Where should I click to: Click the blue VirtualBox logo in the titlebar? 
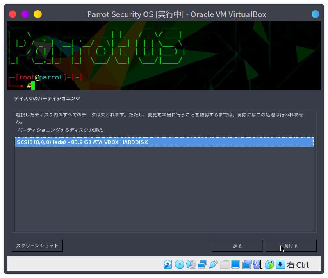pyautogui.click(x=315, y=14)
